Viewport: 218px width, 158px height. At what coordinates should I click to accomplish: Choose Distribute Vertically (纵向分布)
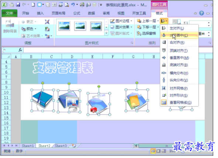coord(179,80)
